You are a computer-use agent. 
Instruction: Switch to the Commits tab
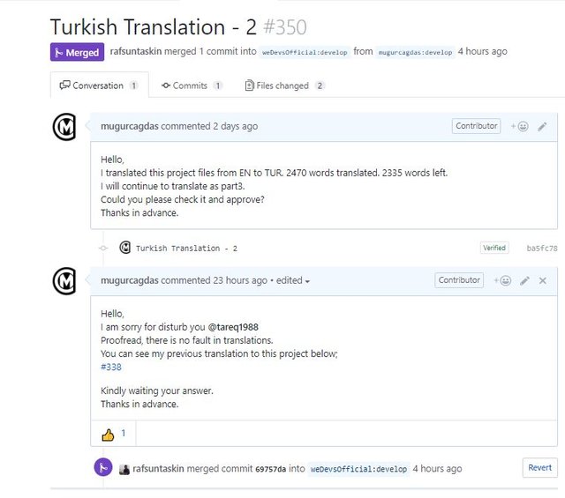(x=192, y=85)
